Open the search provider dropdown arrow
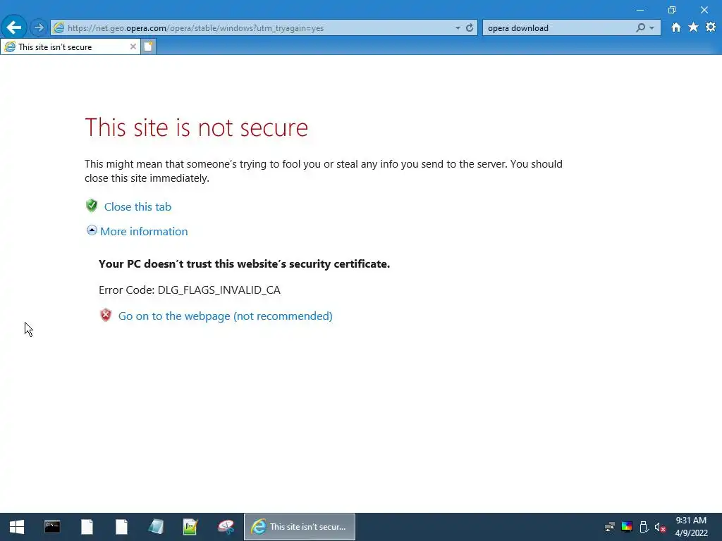This screenshot has height=541, width=722. coord(652,28)
